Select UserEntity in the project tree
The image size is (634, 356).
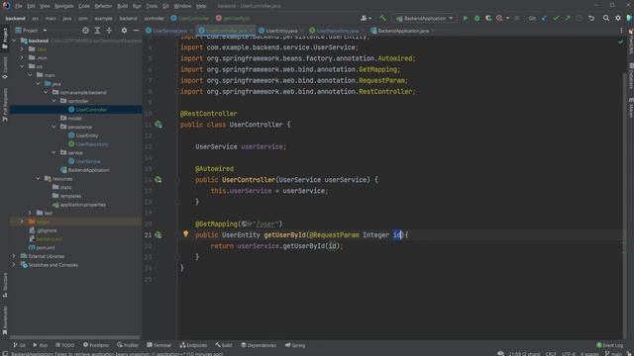click(87, 135)
